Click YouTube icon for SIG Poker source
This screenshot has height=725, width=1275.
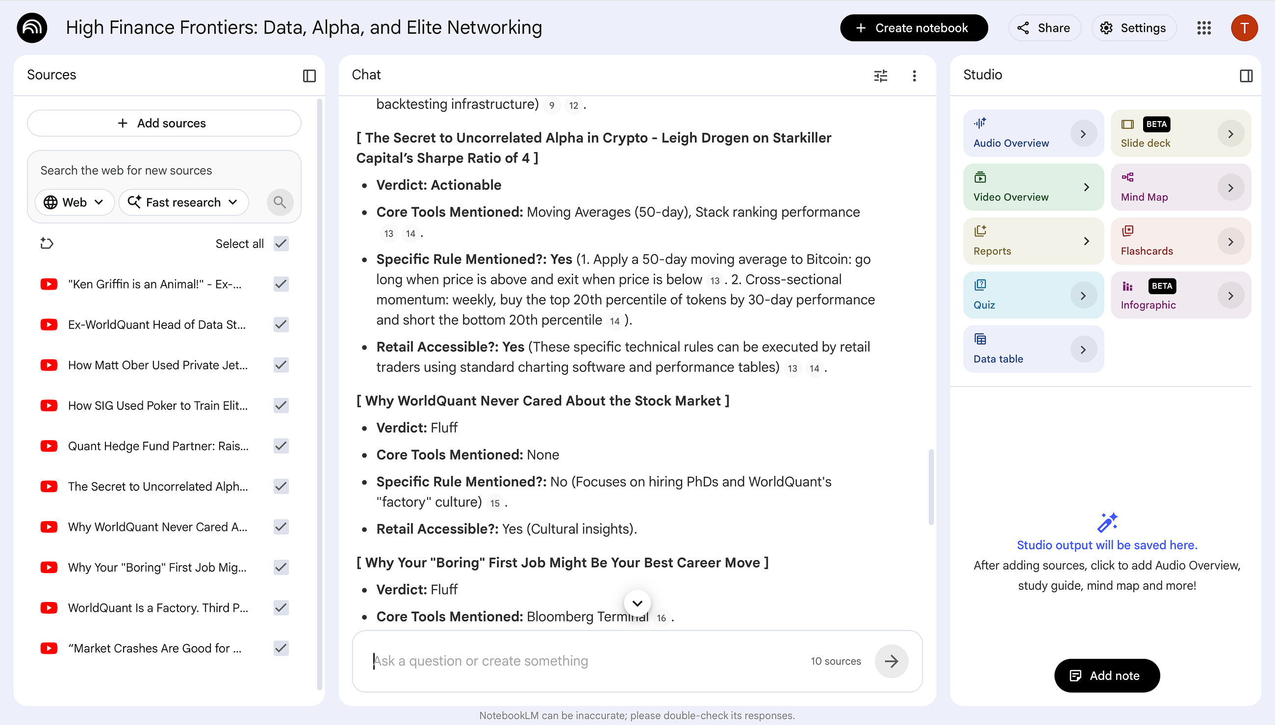[x=49, y=405]
